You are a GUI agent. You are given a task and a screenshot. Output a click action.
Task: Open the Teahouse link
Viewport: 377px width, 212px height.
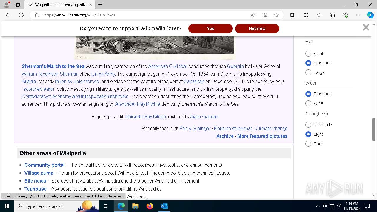[35, 189]
